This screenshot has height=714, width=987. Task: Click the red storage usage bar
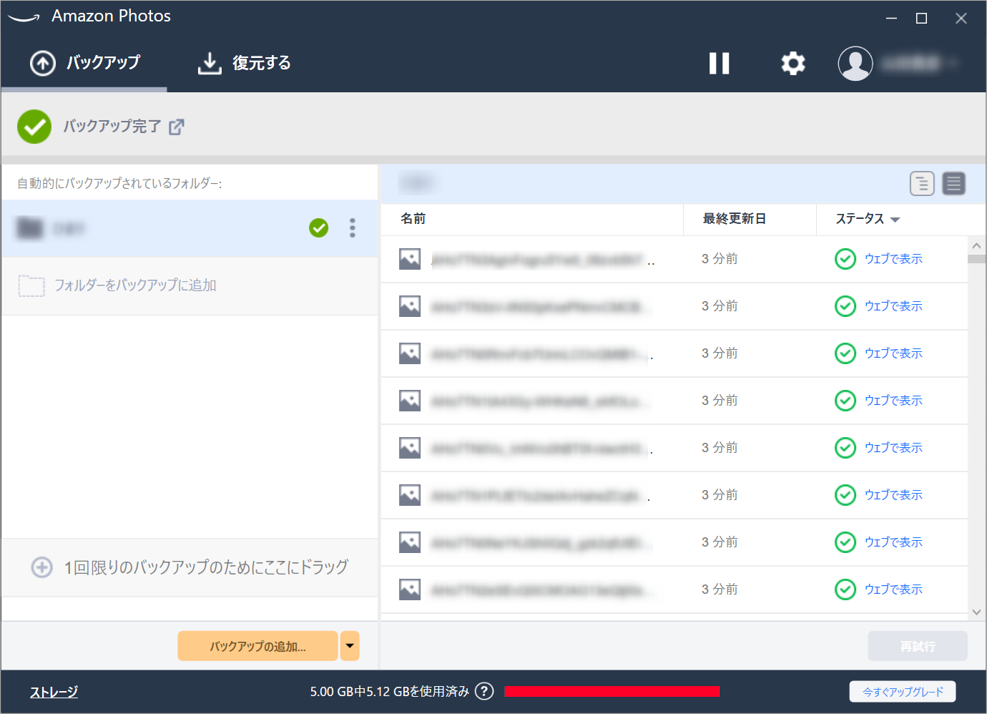tap(612, 691)
